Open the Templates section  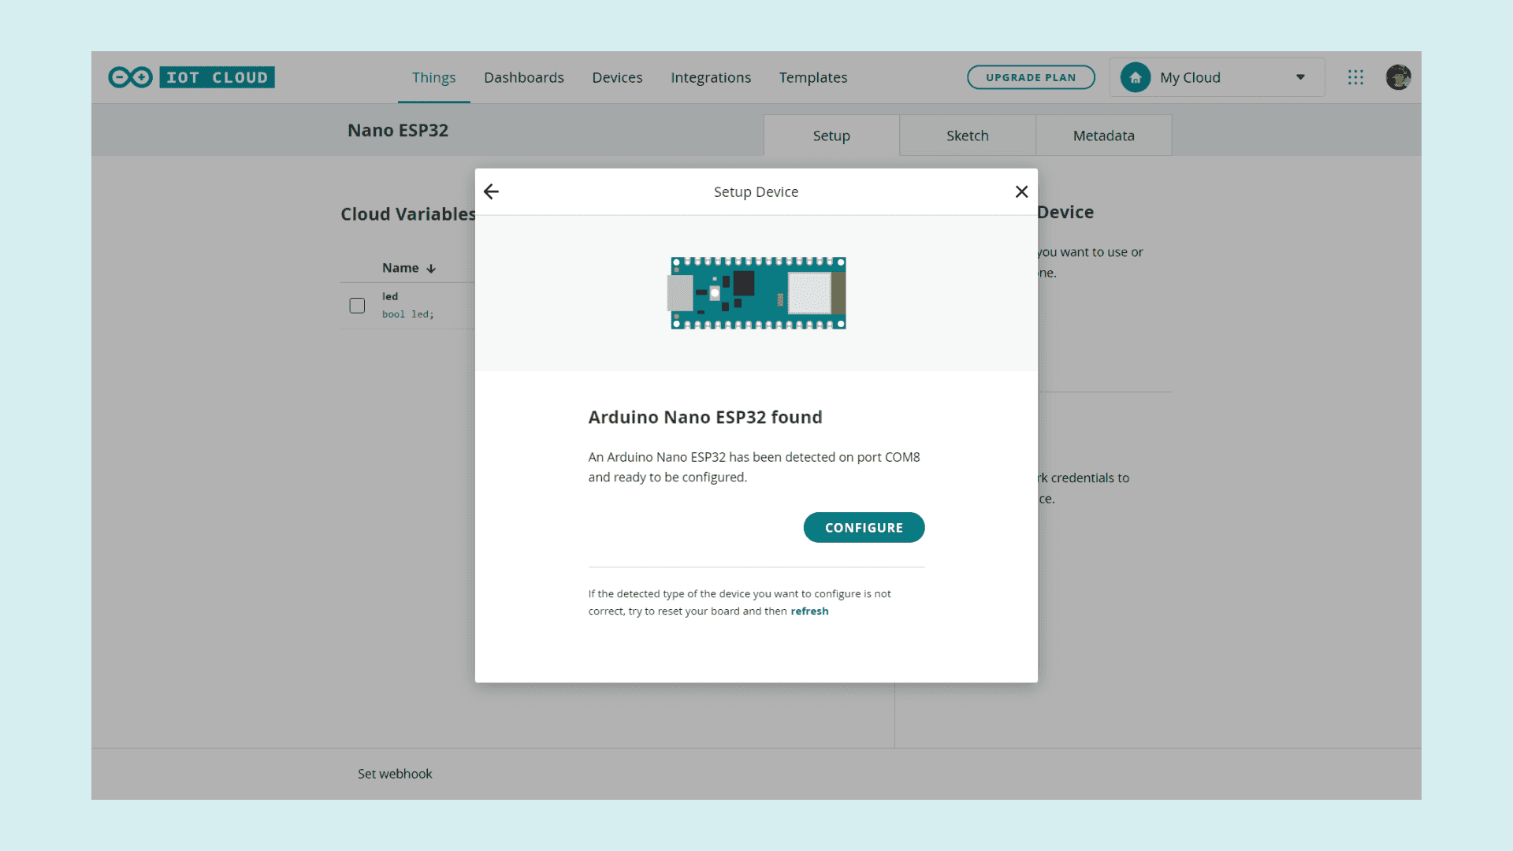click(x=813, y=77)
